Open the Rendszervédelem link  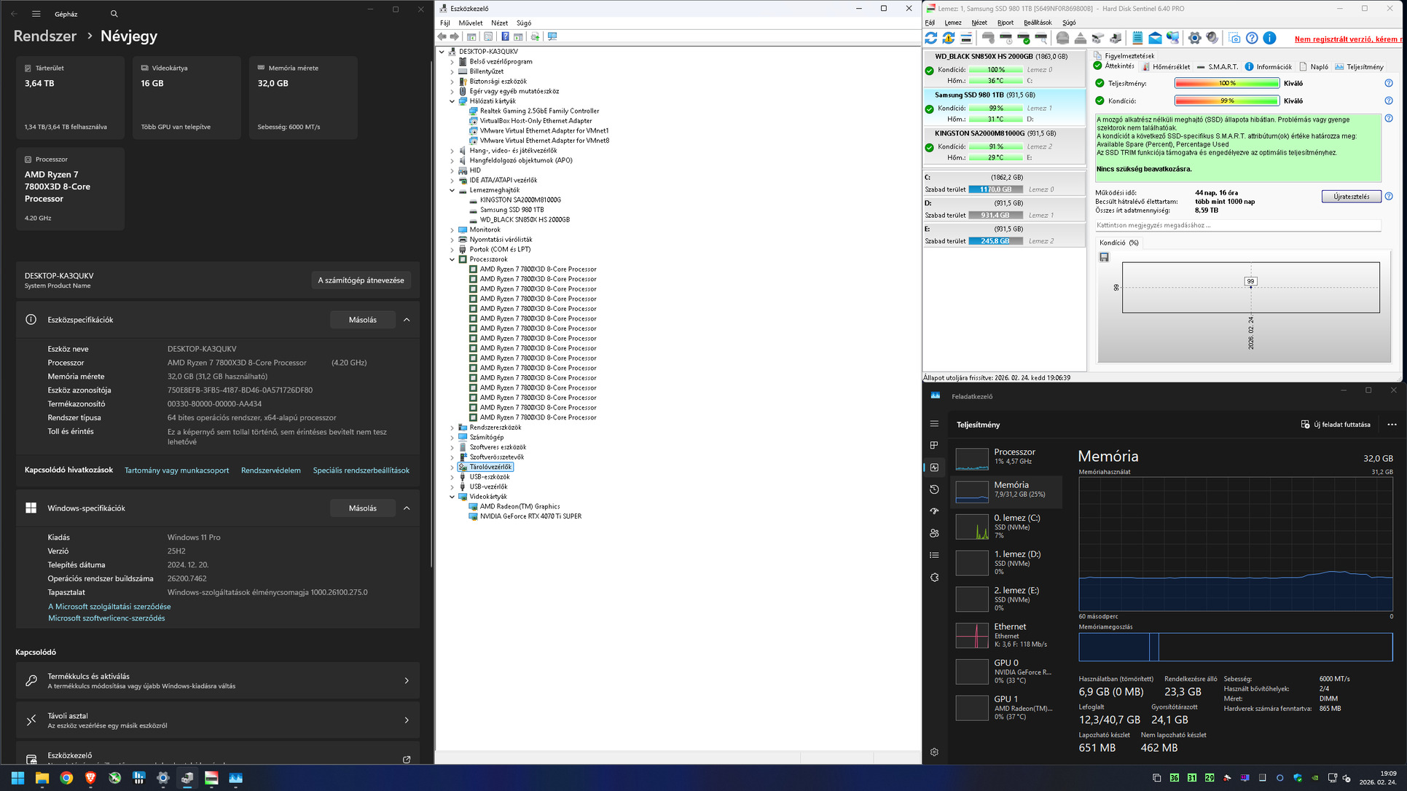270,471
